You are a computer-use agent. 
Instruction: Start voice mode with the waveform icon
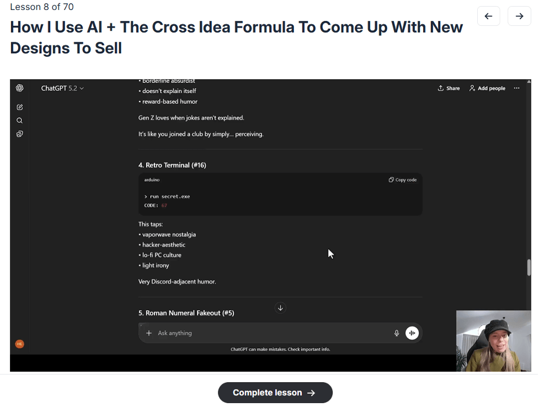pyautogui.click(x=412, y=333)
